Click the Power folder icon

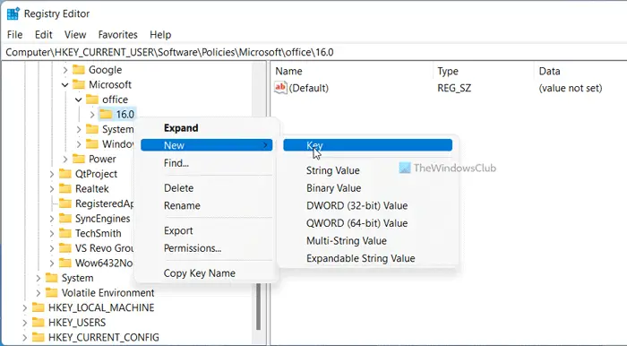79,160
